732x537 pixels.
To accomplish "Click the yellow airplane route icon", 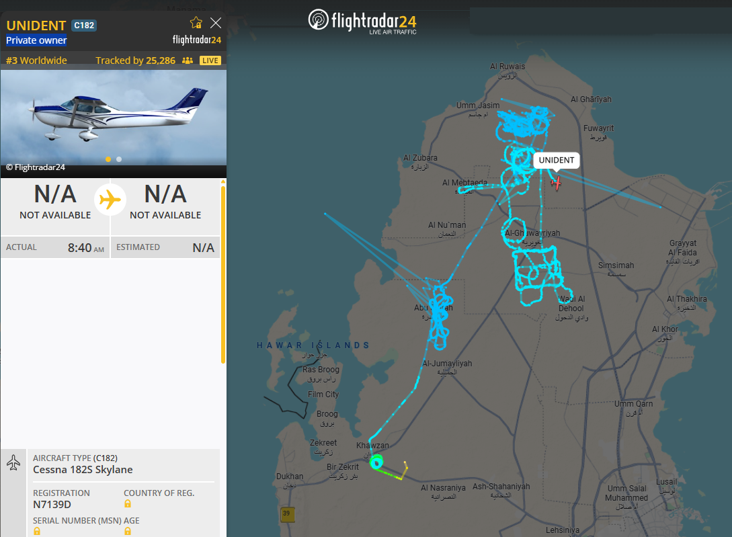I will point(110,200).
